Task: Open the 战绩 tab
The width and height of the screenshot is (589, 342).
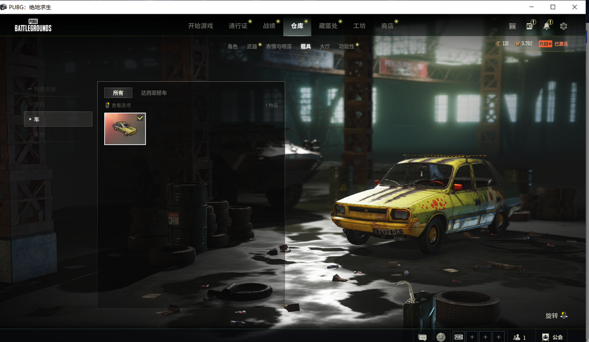Action: pos(269,26)
